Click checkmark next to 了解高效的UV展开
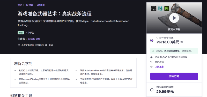The image size is (207, 97). click(76, 79)
